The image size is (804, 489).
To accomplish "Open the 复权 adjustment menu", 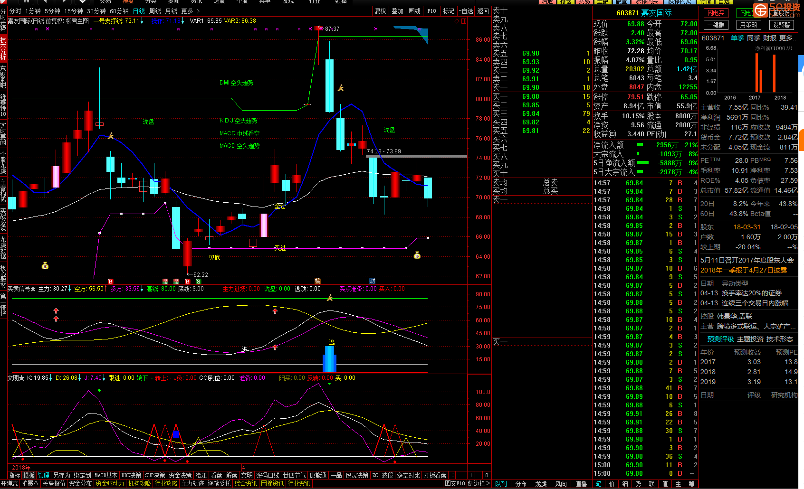I will [381, 11].
